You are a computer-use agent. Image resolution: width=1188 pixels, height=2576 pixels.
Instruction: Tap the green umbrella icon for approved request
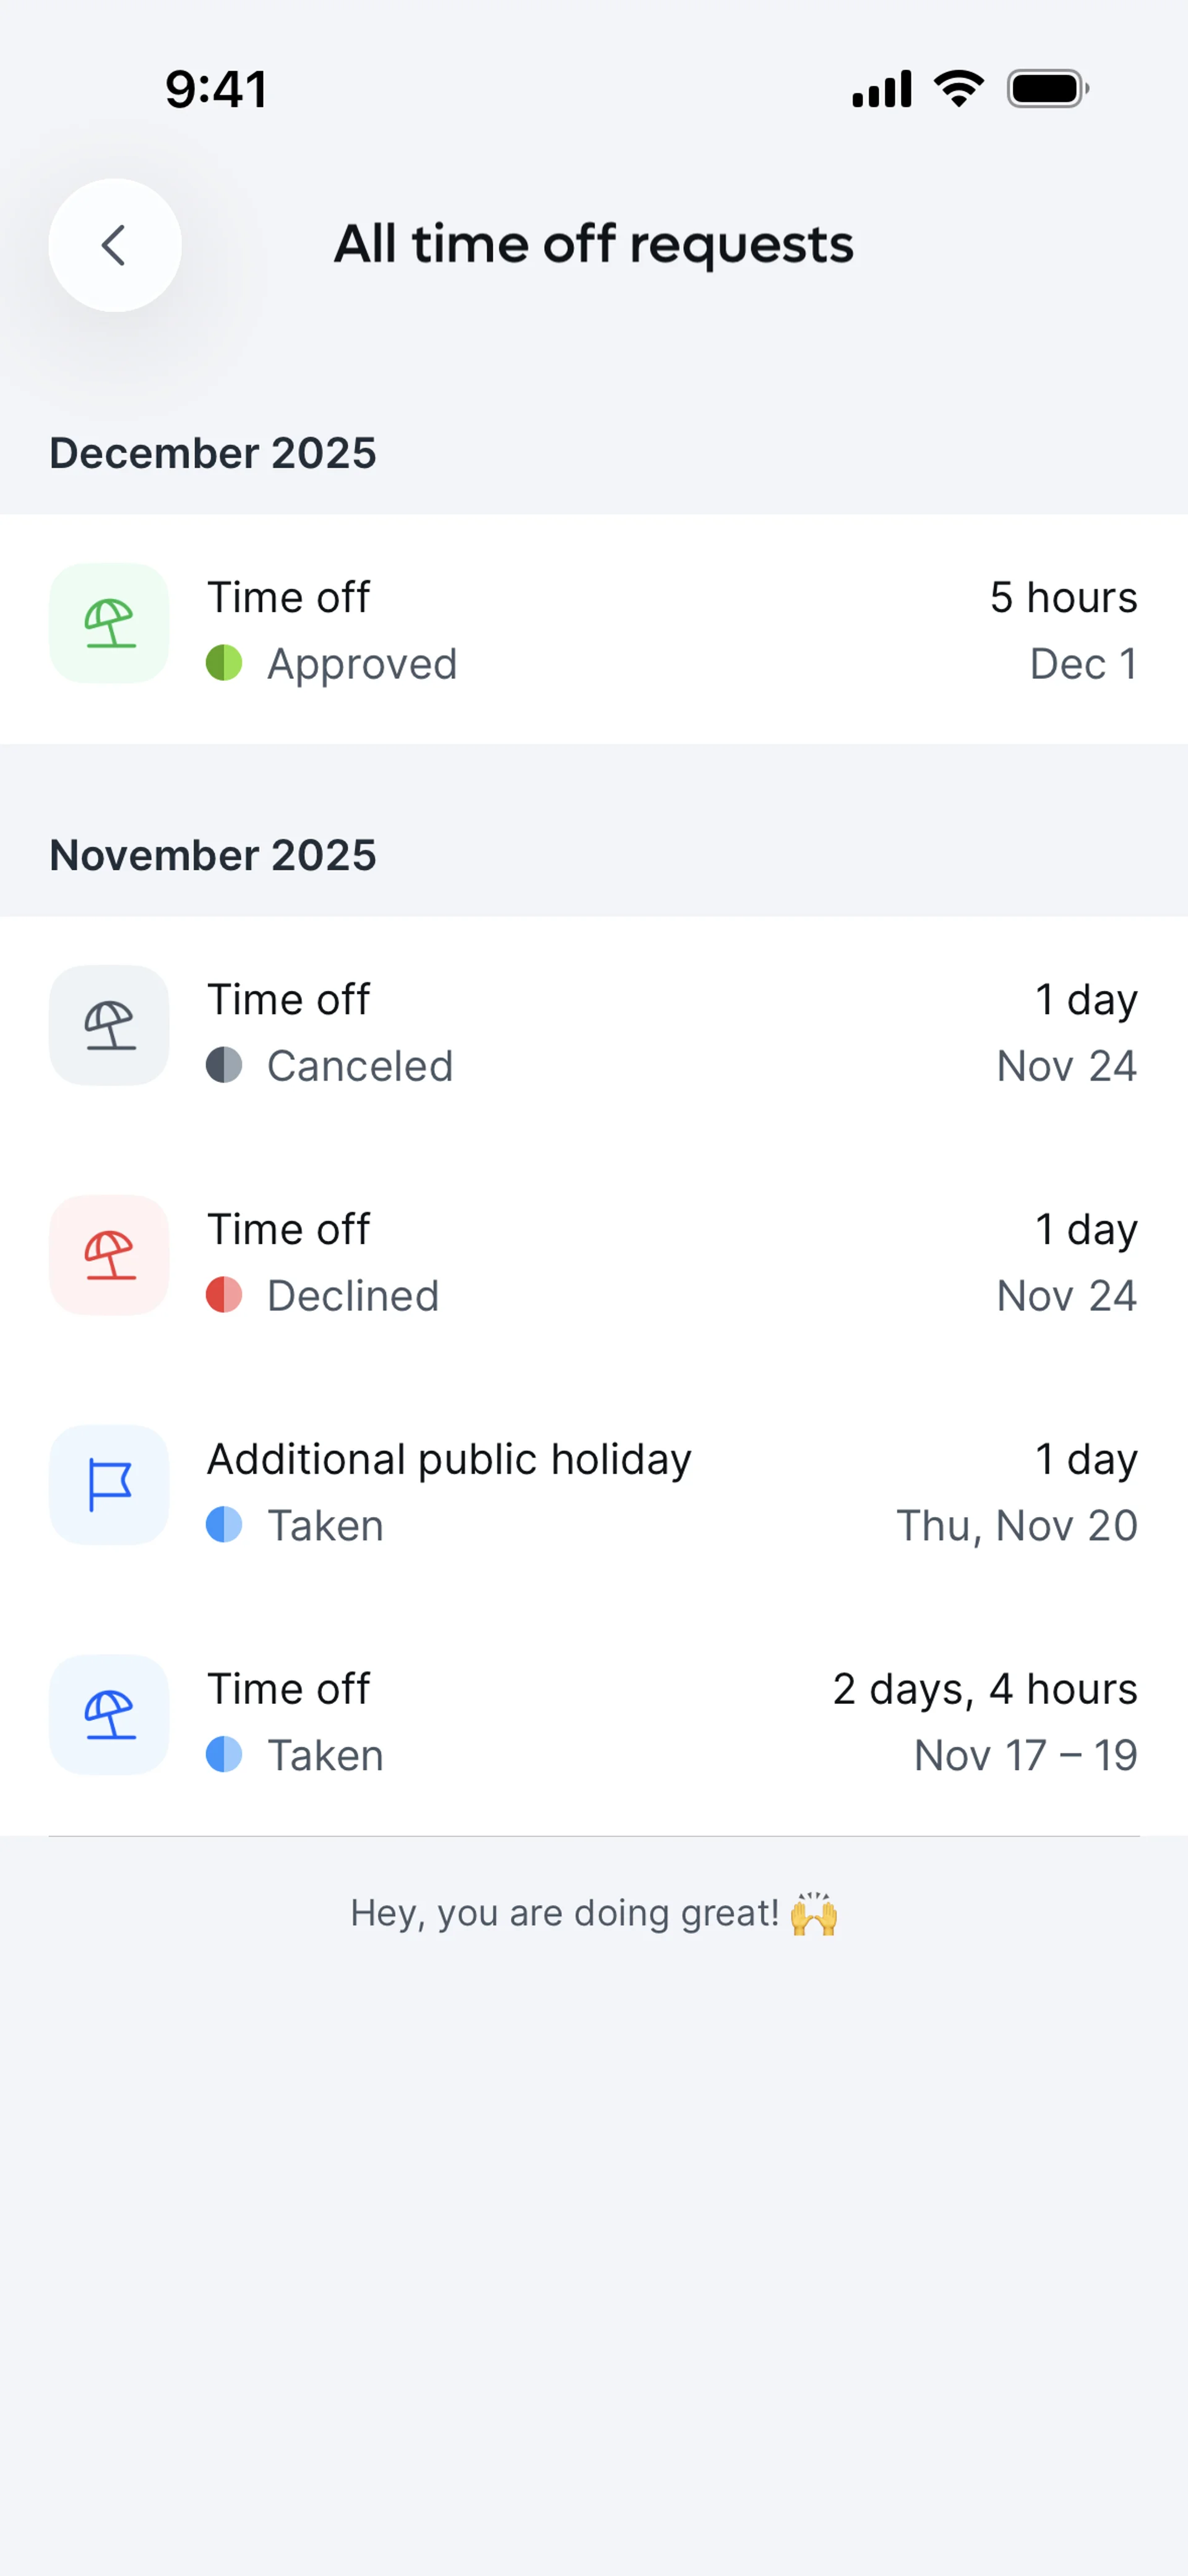(110, 623)
